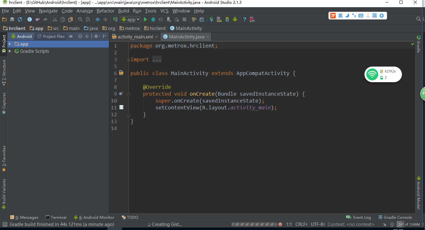
Task: Open the Gradle Console panel
Action: (395, 217)
